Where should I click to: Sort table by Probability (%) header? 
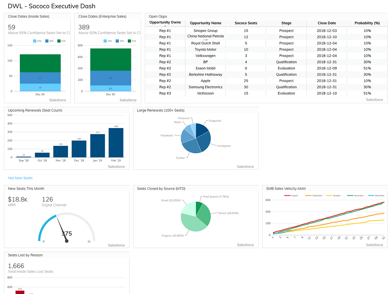coord(367,23)
